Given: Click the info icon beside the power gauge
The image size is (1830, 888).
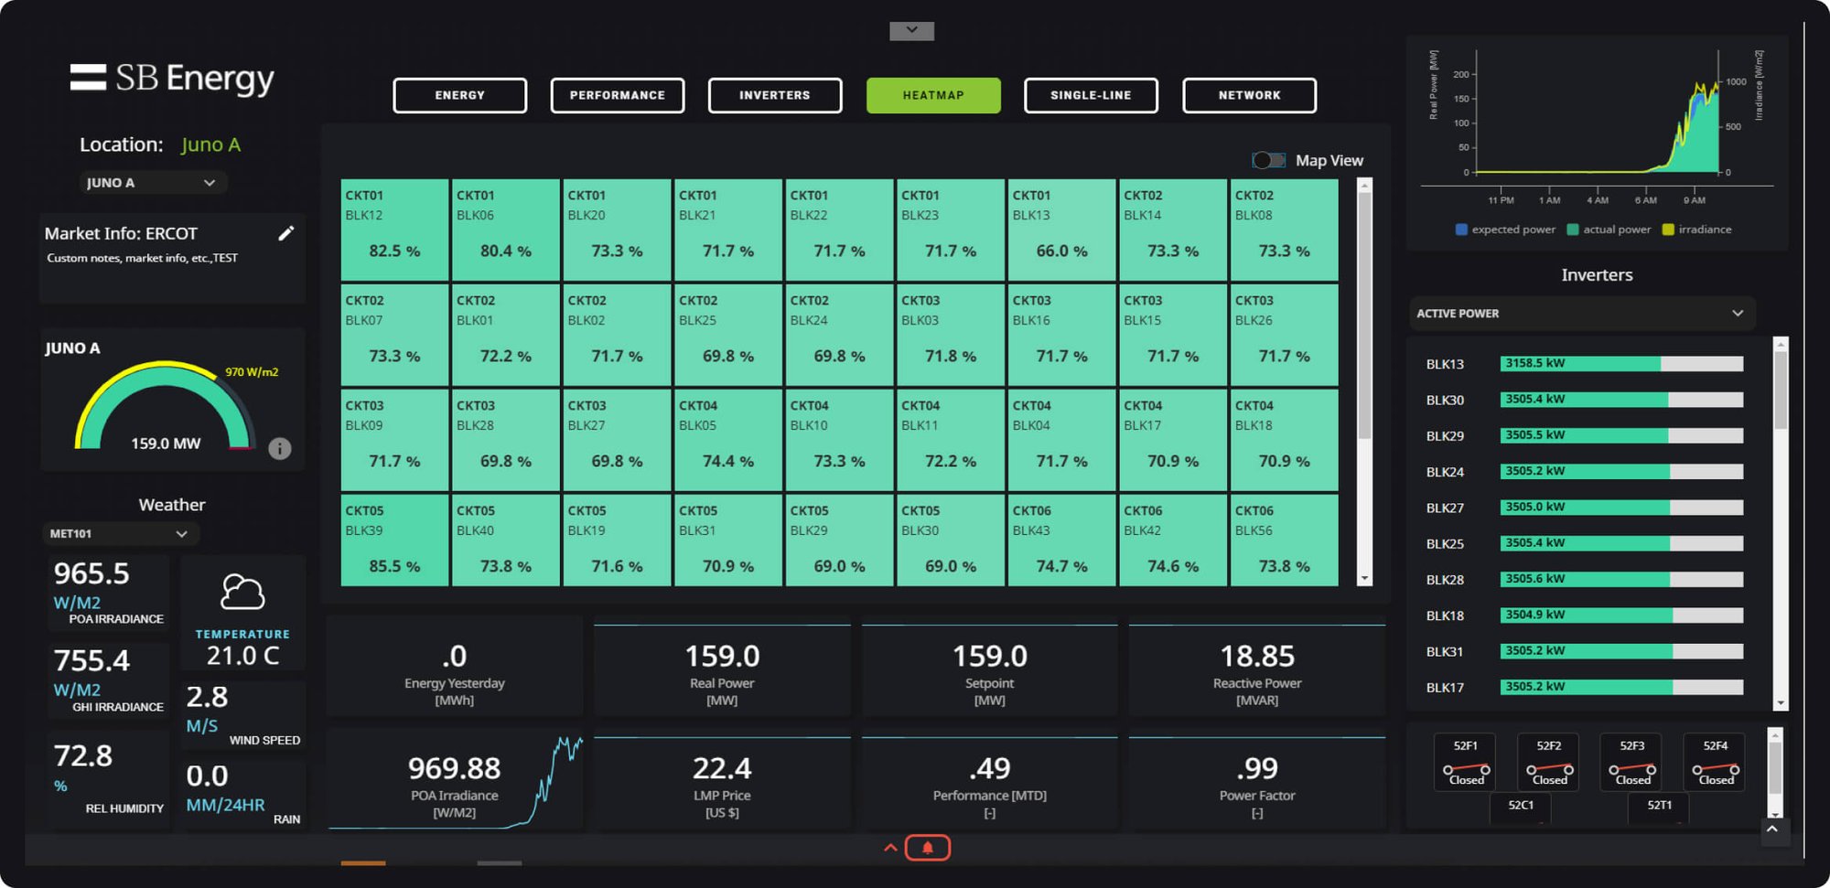Looking at the screenshot, I should point(279,448).
